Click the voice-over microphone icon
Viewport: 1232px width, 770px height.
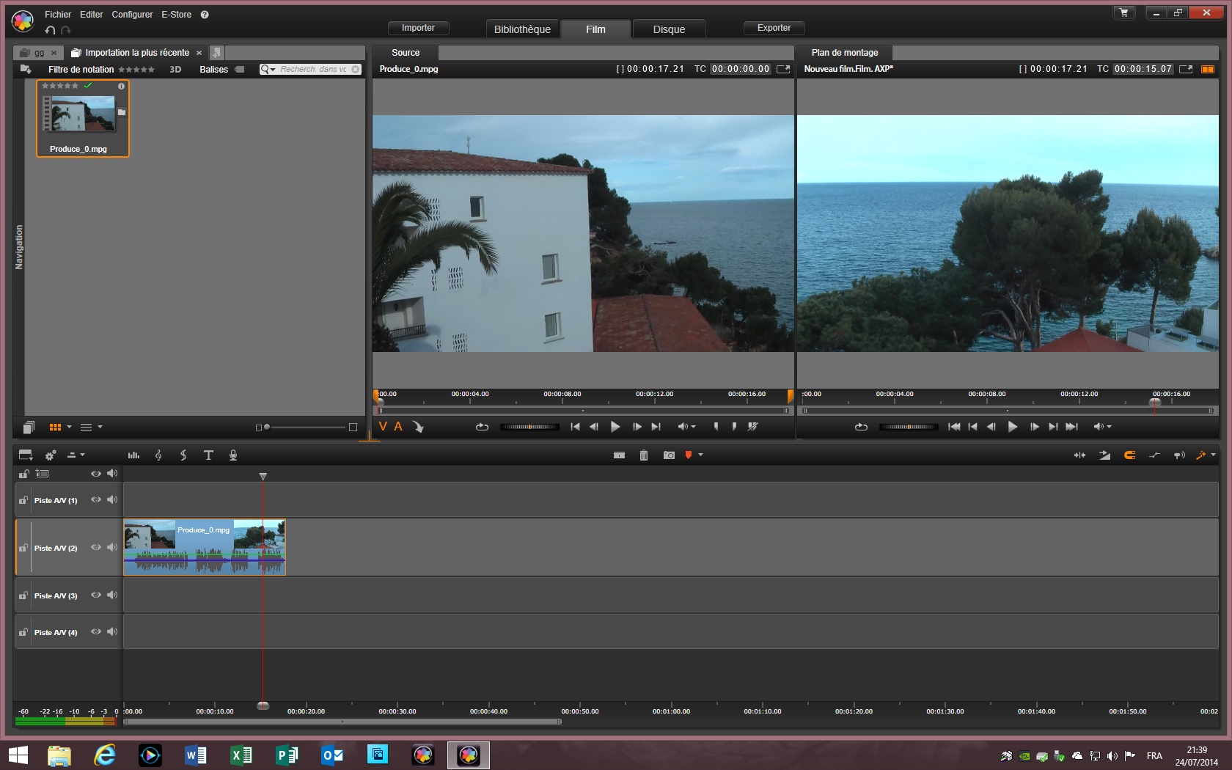(x=233, y=455)
